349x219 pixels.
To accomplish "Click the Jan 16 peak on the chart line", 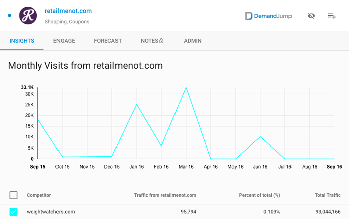I will [x=137, y=104].
